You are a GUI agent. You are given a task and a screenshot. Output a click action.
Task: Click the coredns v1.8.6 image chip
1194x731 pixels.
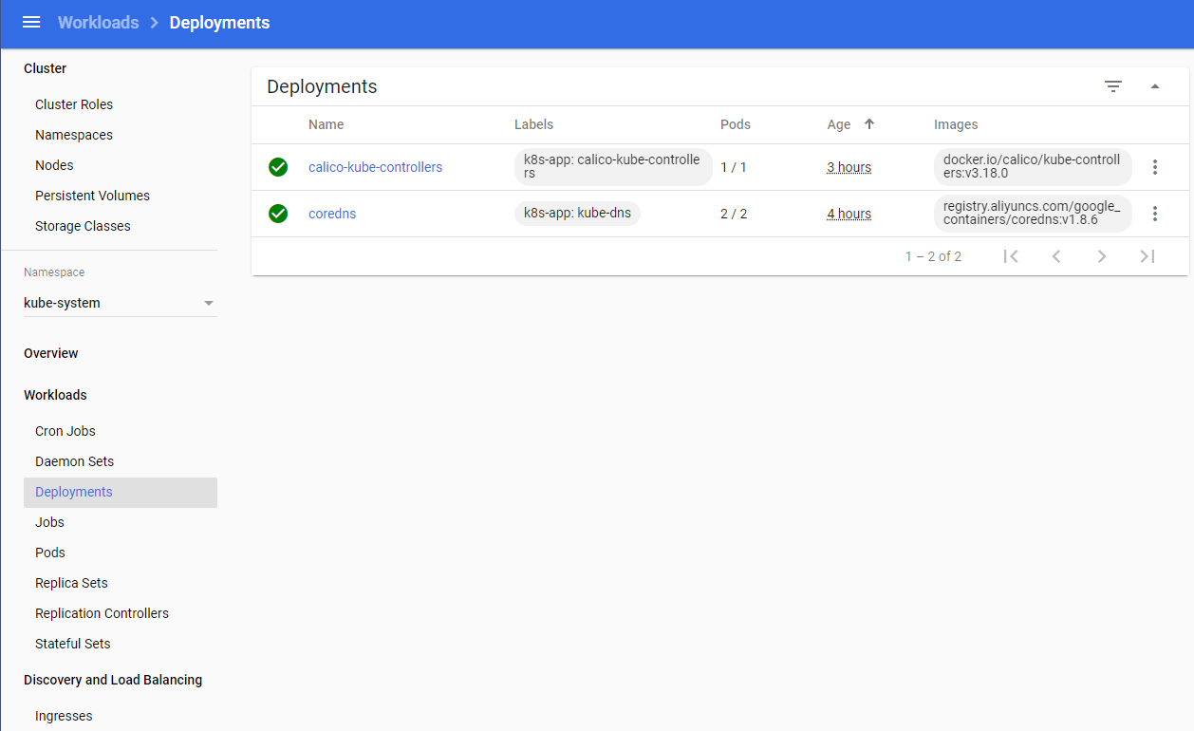point(1033,214)
